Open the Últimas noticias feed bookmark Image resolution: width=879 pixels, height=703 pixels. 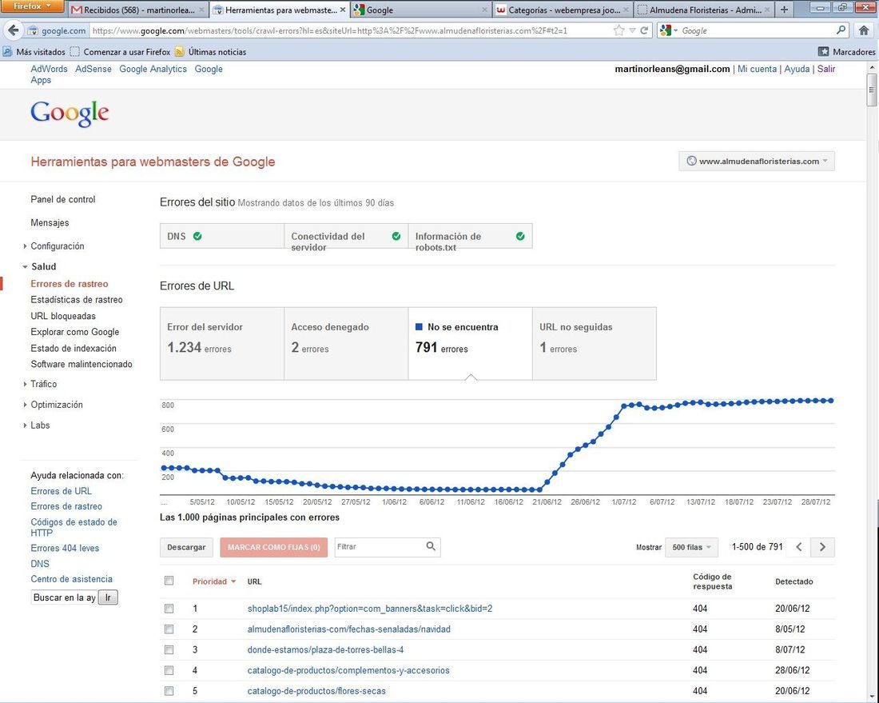pyautogui.click(x=210, y=52)
